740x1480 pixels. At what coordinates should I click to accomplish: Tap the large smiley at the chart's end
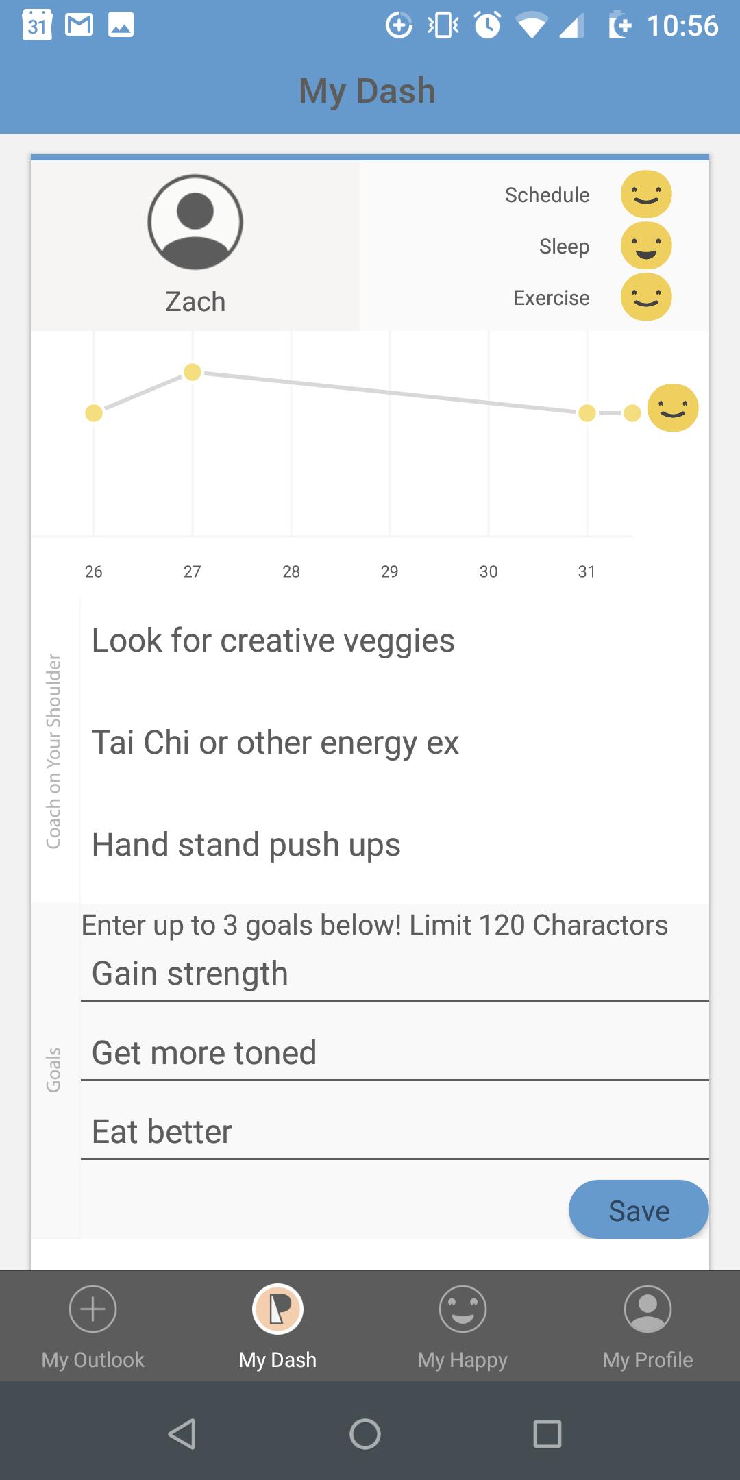(x=673, y=408)
